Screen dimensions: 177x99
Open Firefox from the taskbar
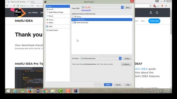[30, 91]
